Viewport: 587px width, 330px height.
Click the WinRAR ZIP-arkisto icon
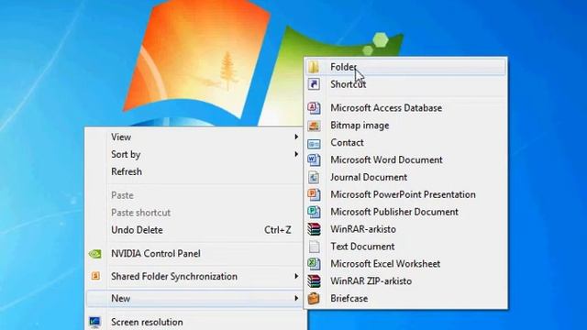tap(314, 281)
